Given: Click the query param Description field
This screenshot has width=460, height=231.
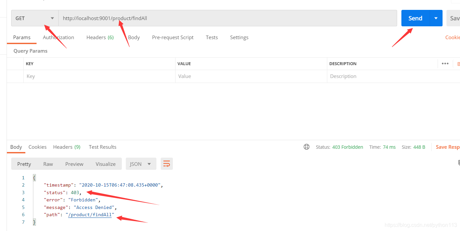Looking at the screenshot, I should (x=393, y=76).
